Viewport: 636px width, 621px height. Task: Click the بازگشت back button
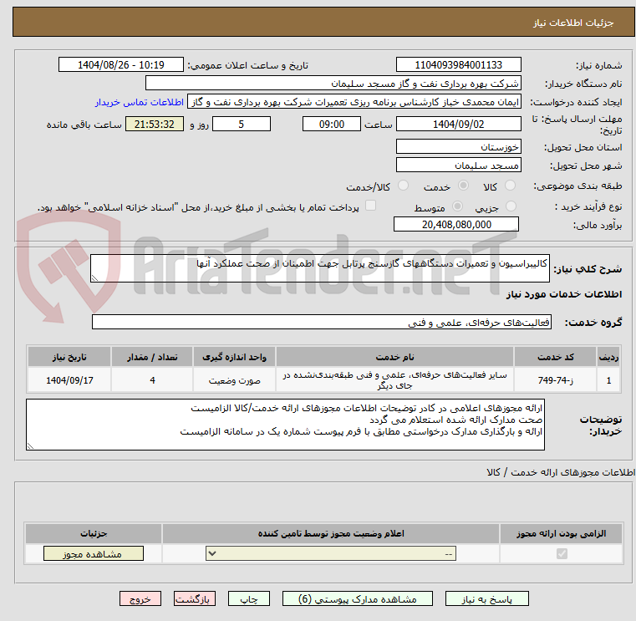[x=194, y=598]
